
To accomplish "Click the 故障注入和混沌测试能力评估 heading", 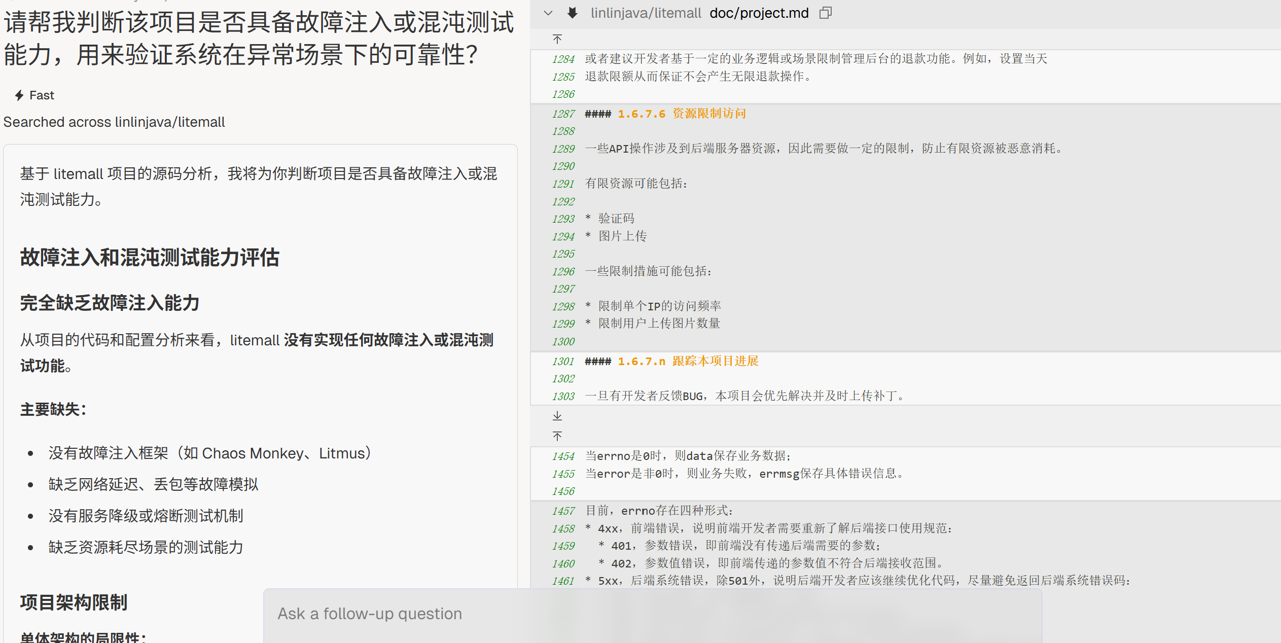I will pos(150,258).
